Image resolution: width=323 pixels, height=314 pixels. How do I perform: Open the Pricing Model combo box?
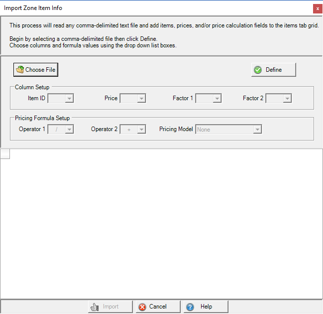click(x=257, y=130)
